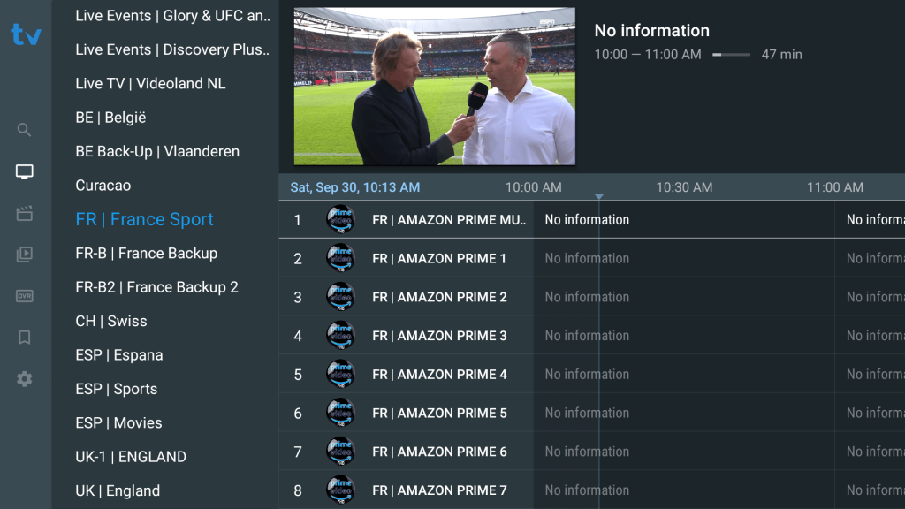Select the Live TV | Videoland NL category

pos(150,83)
